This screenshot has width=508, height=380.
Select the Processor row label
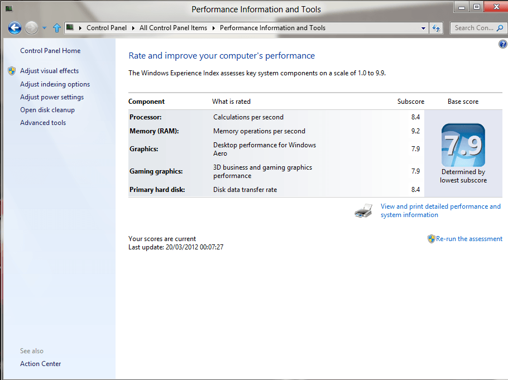pyautogui.click(x=146, y=117)
